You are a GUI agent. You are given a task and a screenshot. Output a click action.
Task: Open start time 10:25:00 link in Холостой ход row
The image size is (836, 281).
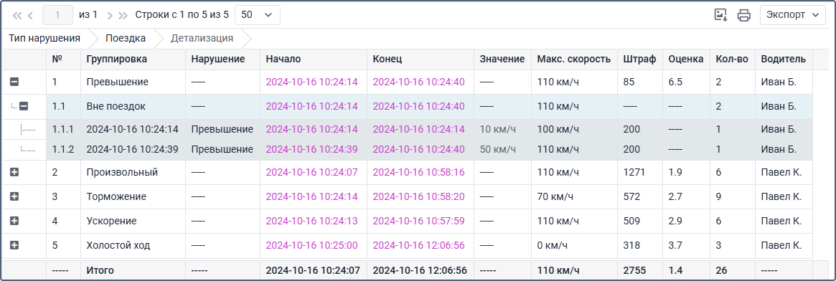(x=312, y=245)
